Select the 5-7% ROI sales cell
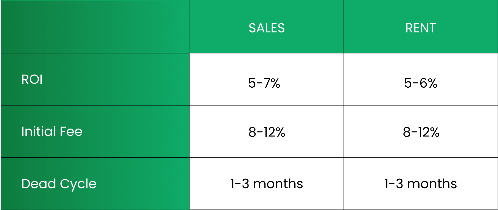The image size is (498, 210). click(x=264, y=83)
